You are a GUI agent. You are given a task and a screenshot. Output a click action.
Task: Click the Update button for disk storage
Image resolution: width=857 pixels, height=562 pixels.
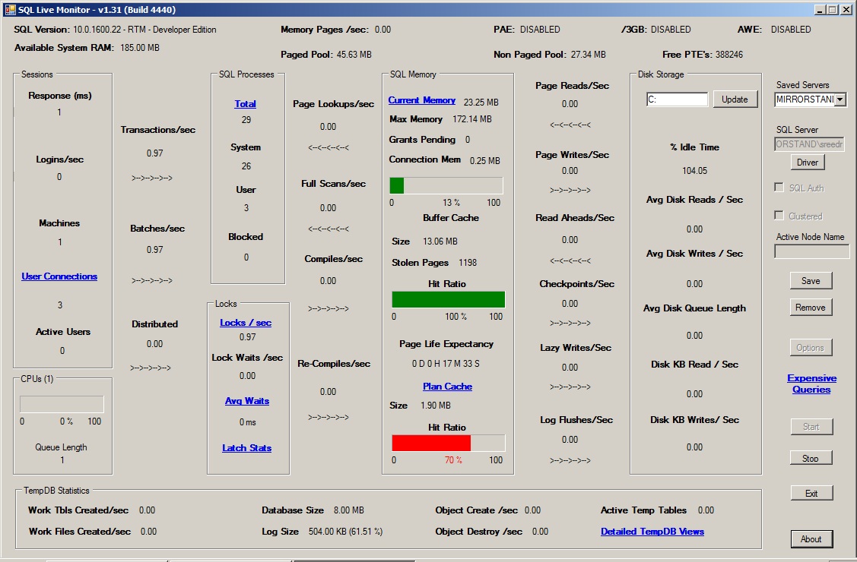(x=734, y=99)
